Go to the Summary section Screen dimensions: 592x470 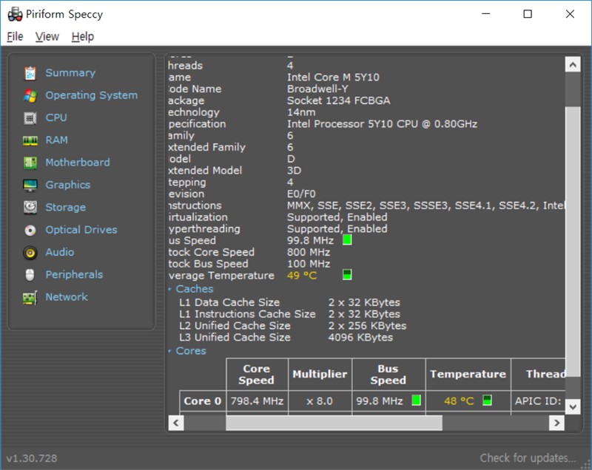click(70, 72)
